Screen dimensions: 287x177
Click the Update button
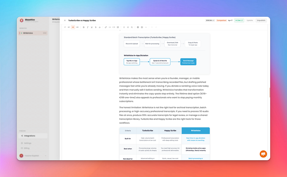[x=250, y=20]
